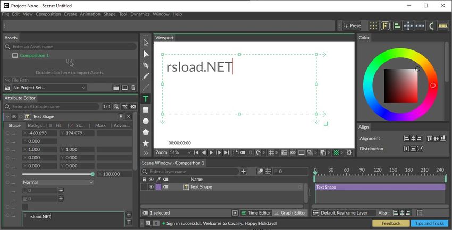The width and height of the screenshot is (452, 230).
Task: Select the Polygon tool
Action: [x=146, y=132]
